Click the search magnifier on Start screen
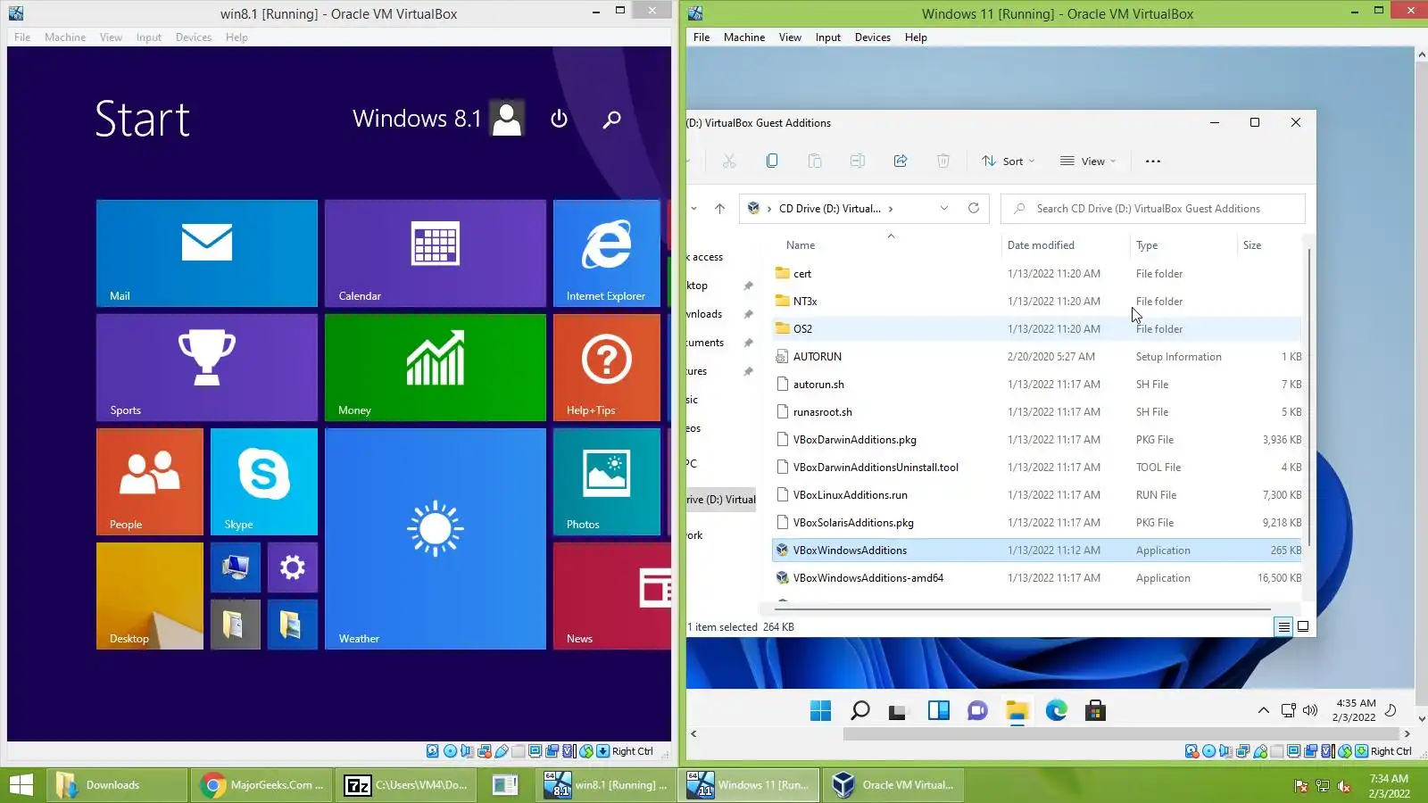 (x=611, y=119)
